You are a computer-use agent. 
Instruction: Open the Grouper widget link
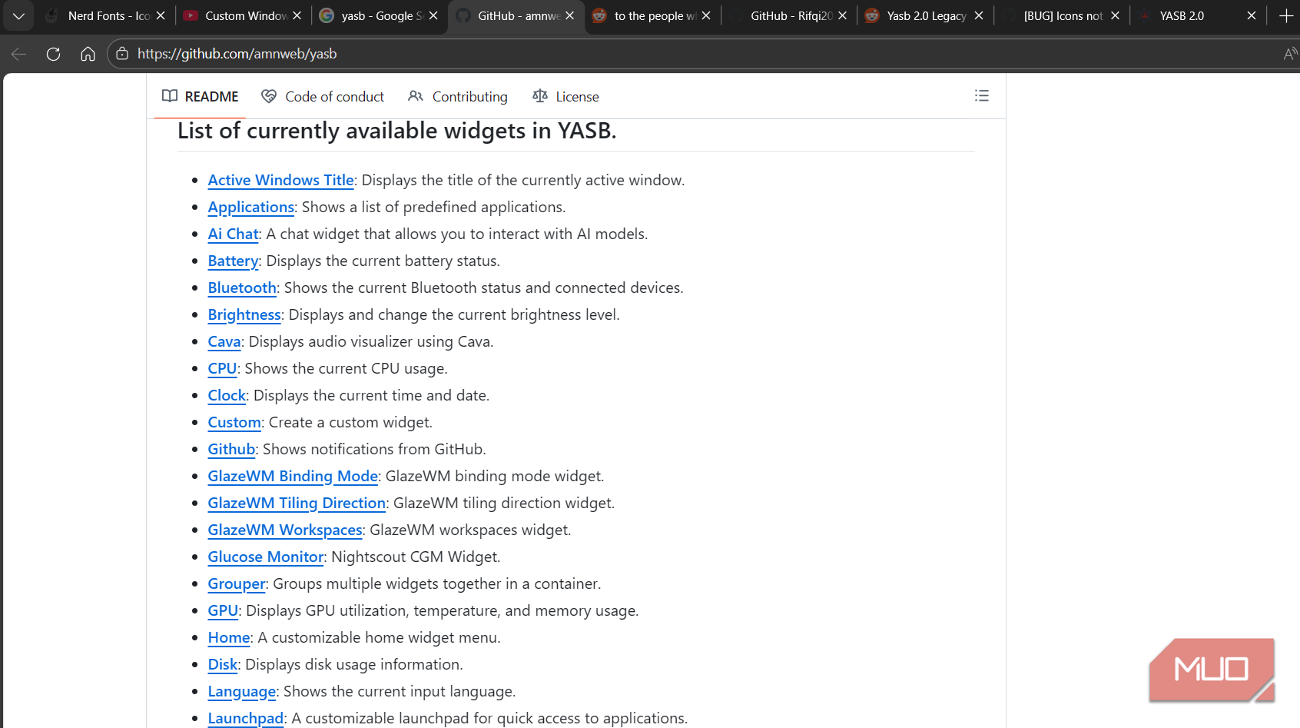pos(237,583)
